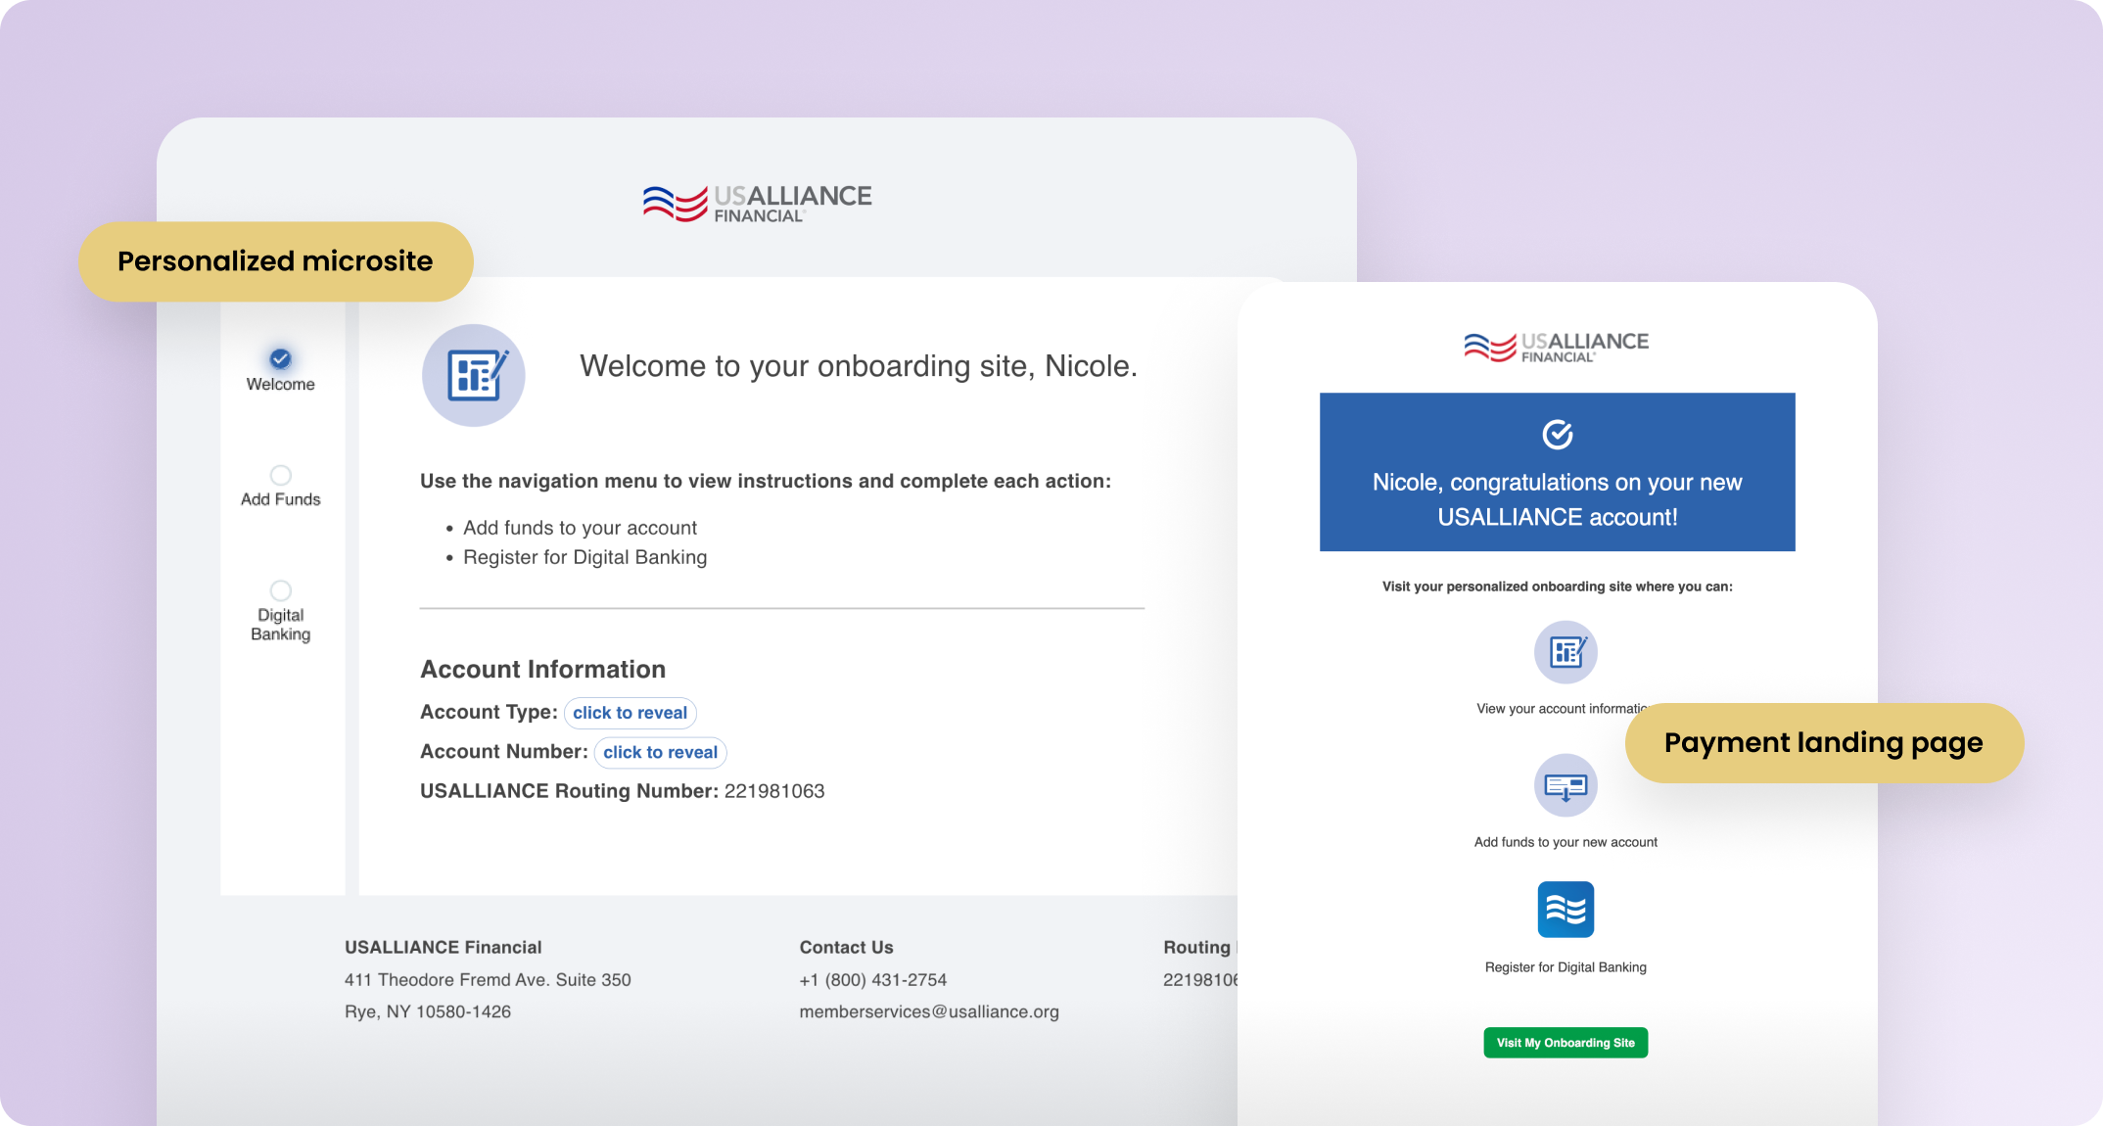Click USALLIANCE Financial logo on microsite header

[757, 203]
